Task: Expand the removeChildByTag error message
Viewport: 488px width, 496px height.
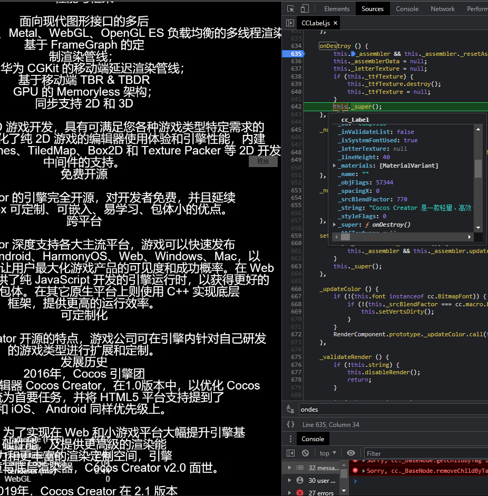Action: click(x=364, y=471)
